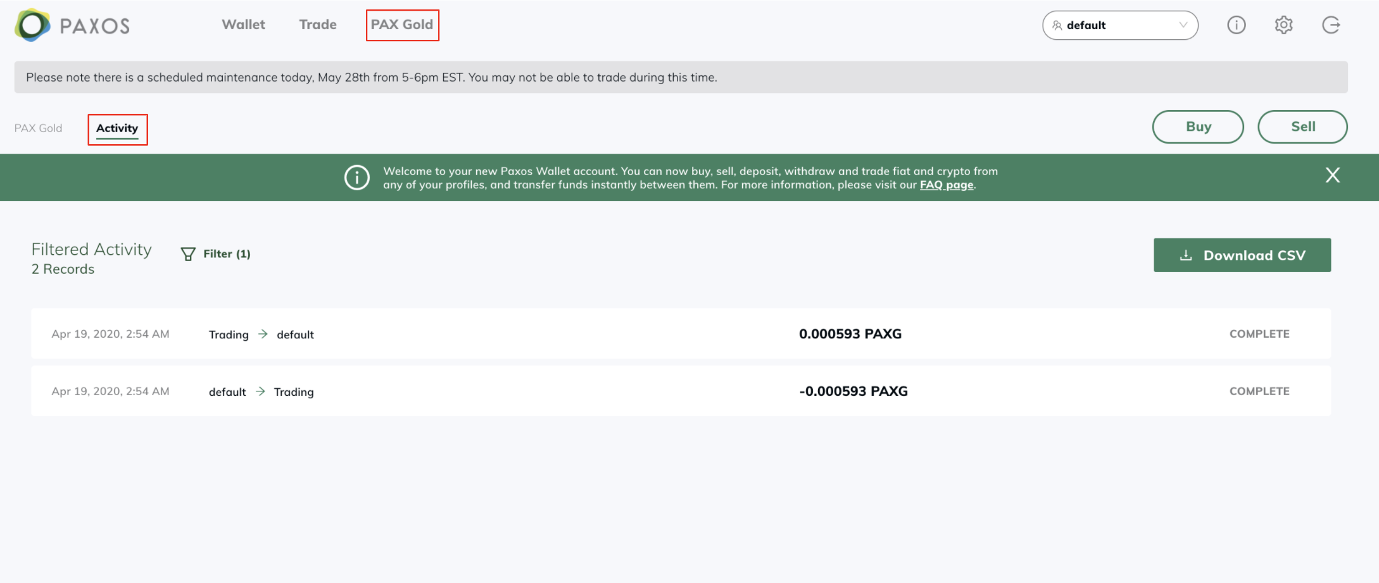The height and width of the screenshot is (583, 1379).
Task: Select the Activity sub-tab
Action: click(117, 128)
